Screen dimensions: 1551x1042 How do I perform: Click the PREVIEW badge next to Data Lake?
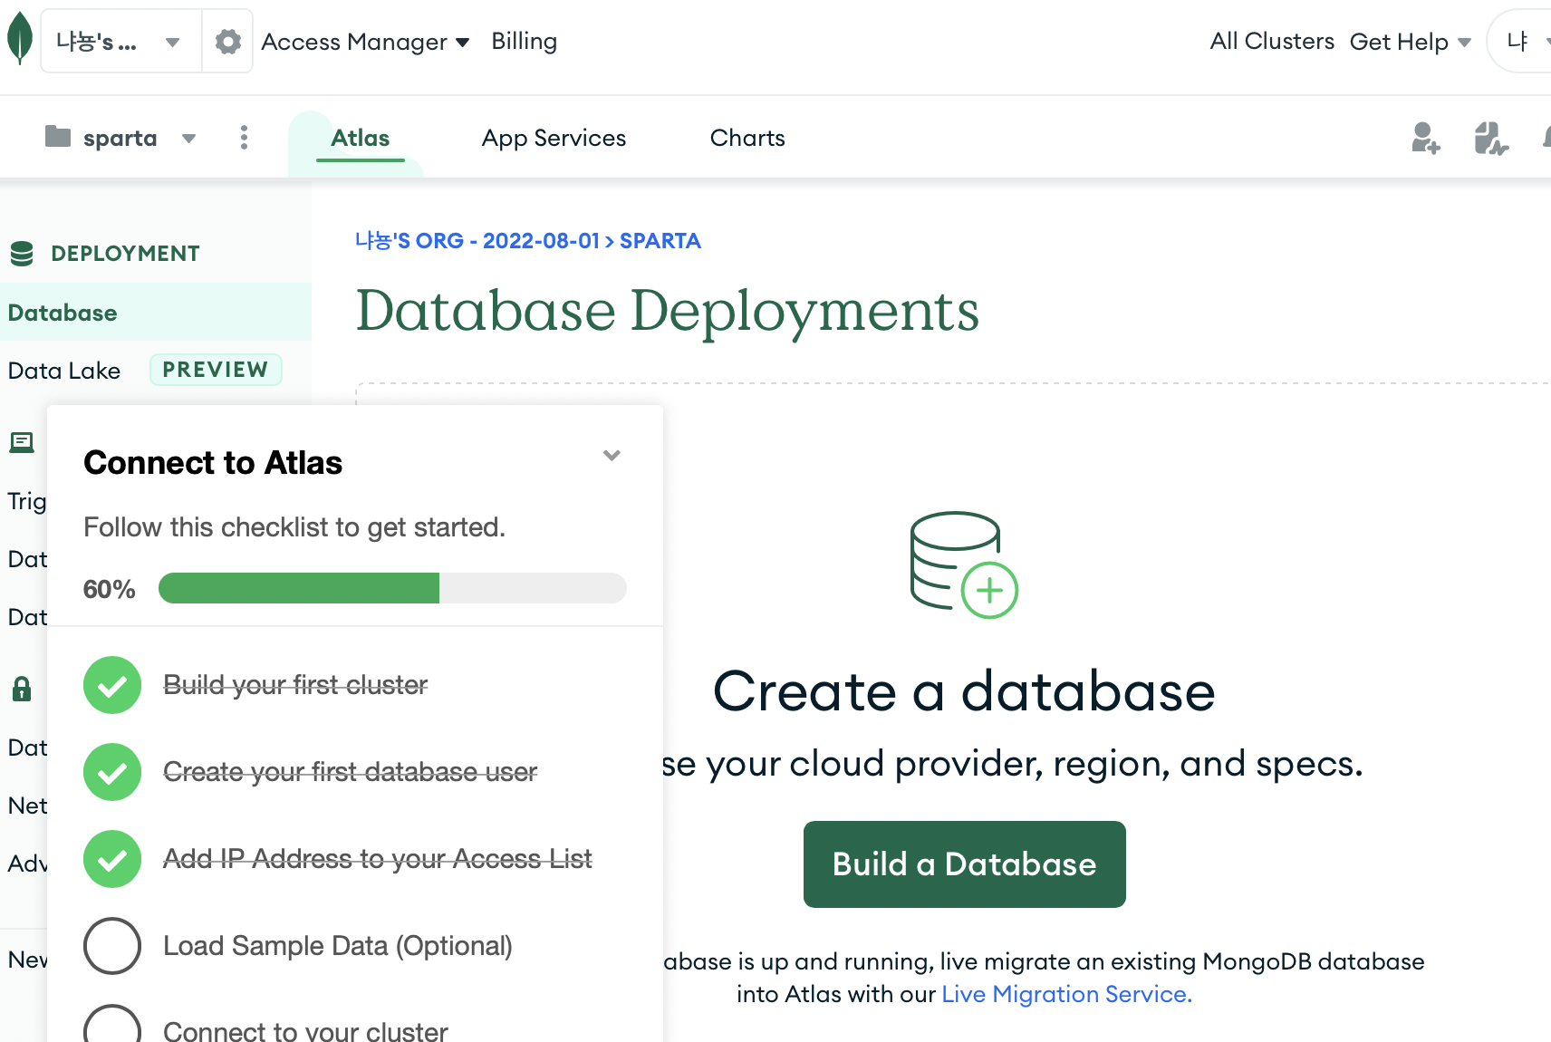pos(216,370)
